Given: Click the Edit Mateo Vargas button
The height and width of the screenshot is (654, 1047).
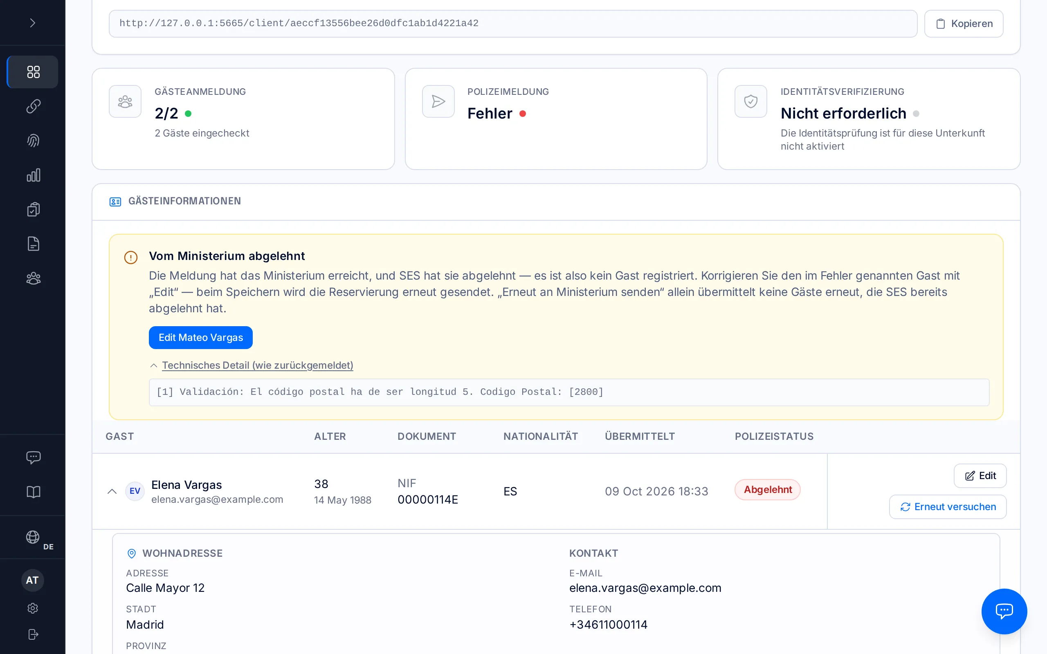Looking at the screenshot, I should tap(201, 337).
